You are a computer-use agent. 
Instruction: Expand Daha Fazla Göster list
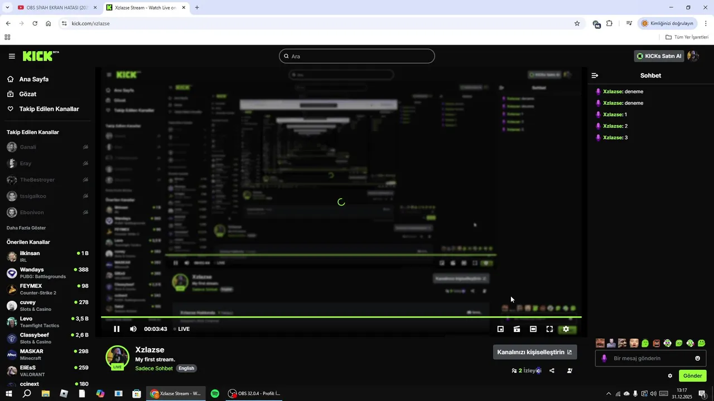pos(26,228)
